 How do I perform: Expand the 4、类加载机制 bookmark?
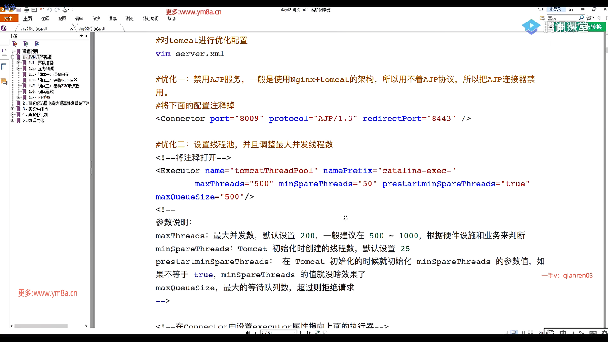click(13, 115)
